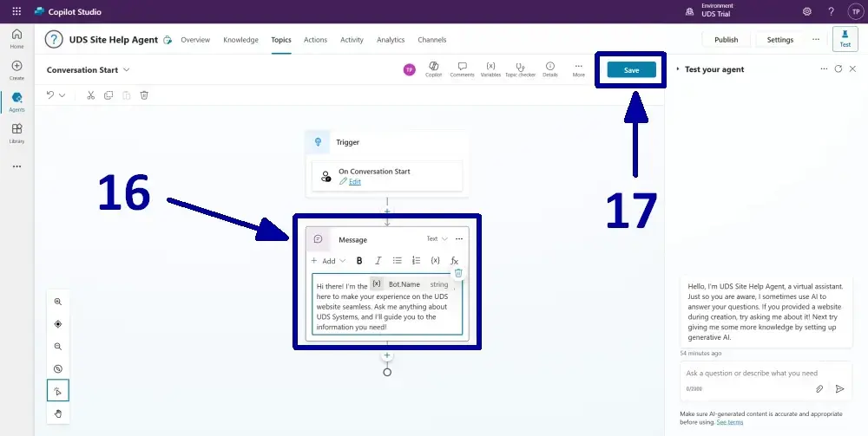The image size is (868, 436).
Task: Open the help question mark icon
Action: pos(831,11)
